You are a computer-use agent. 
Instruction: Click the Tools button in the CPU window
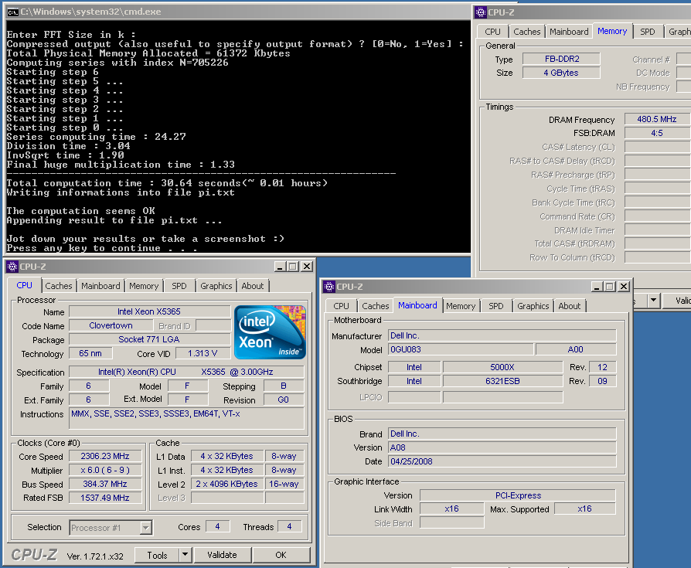(158, 555)
